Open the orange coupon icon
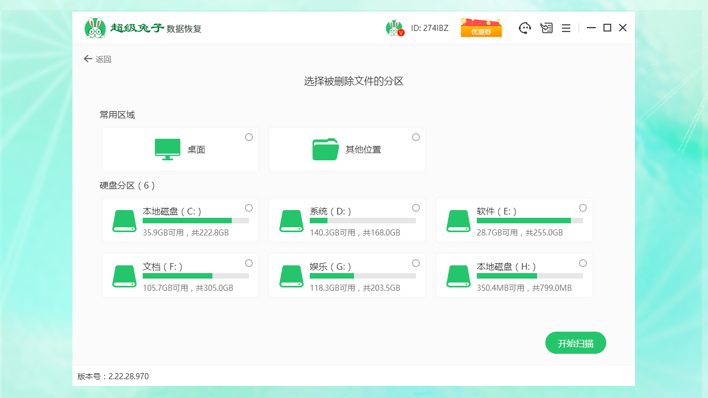Screen dimensions: 708x398 pyautogui.click(x=481, y=28)
